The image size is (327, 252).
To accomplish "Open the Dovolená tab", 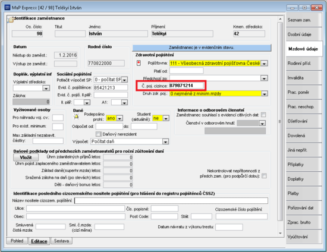I will pos(303,136).
